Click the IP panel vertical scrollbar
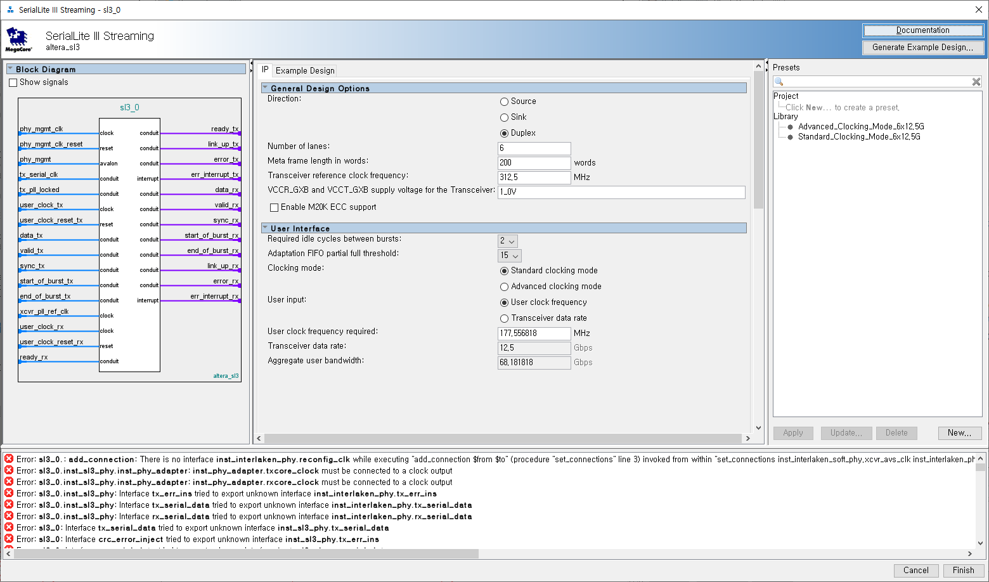Screen dimensions: 989x582 [x=758, y=140]
